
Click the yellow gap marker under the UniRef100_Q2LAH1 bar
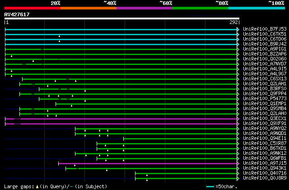(47, 86)
